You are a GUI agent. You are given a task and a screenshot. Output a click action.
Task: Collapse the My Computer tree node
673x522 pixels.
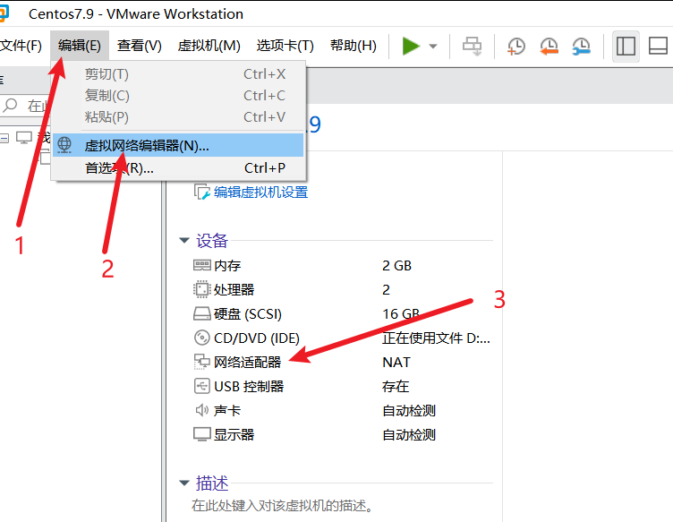[4, 138]
